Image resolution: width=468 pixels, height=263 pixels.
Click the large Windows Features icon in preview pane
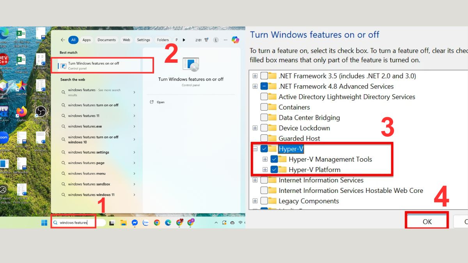tap(191, 65)
